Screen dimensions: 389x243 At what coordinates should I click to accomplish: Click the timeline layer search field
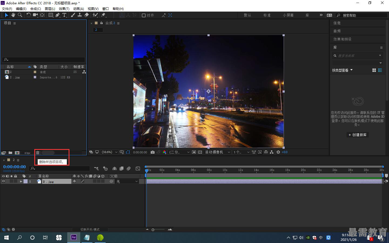coord(59,168)
